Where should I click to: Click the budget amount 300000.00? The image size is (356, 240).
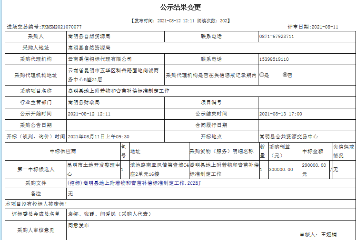pos(281,170)
